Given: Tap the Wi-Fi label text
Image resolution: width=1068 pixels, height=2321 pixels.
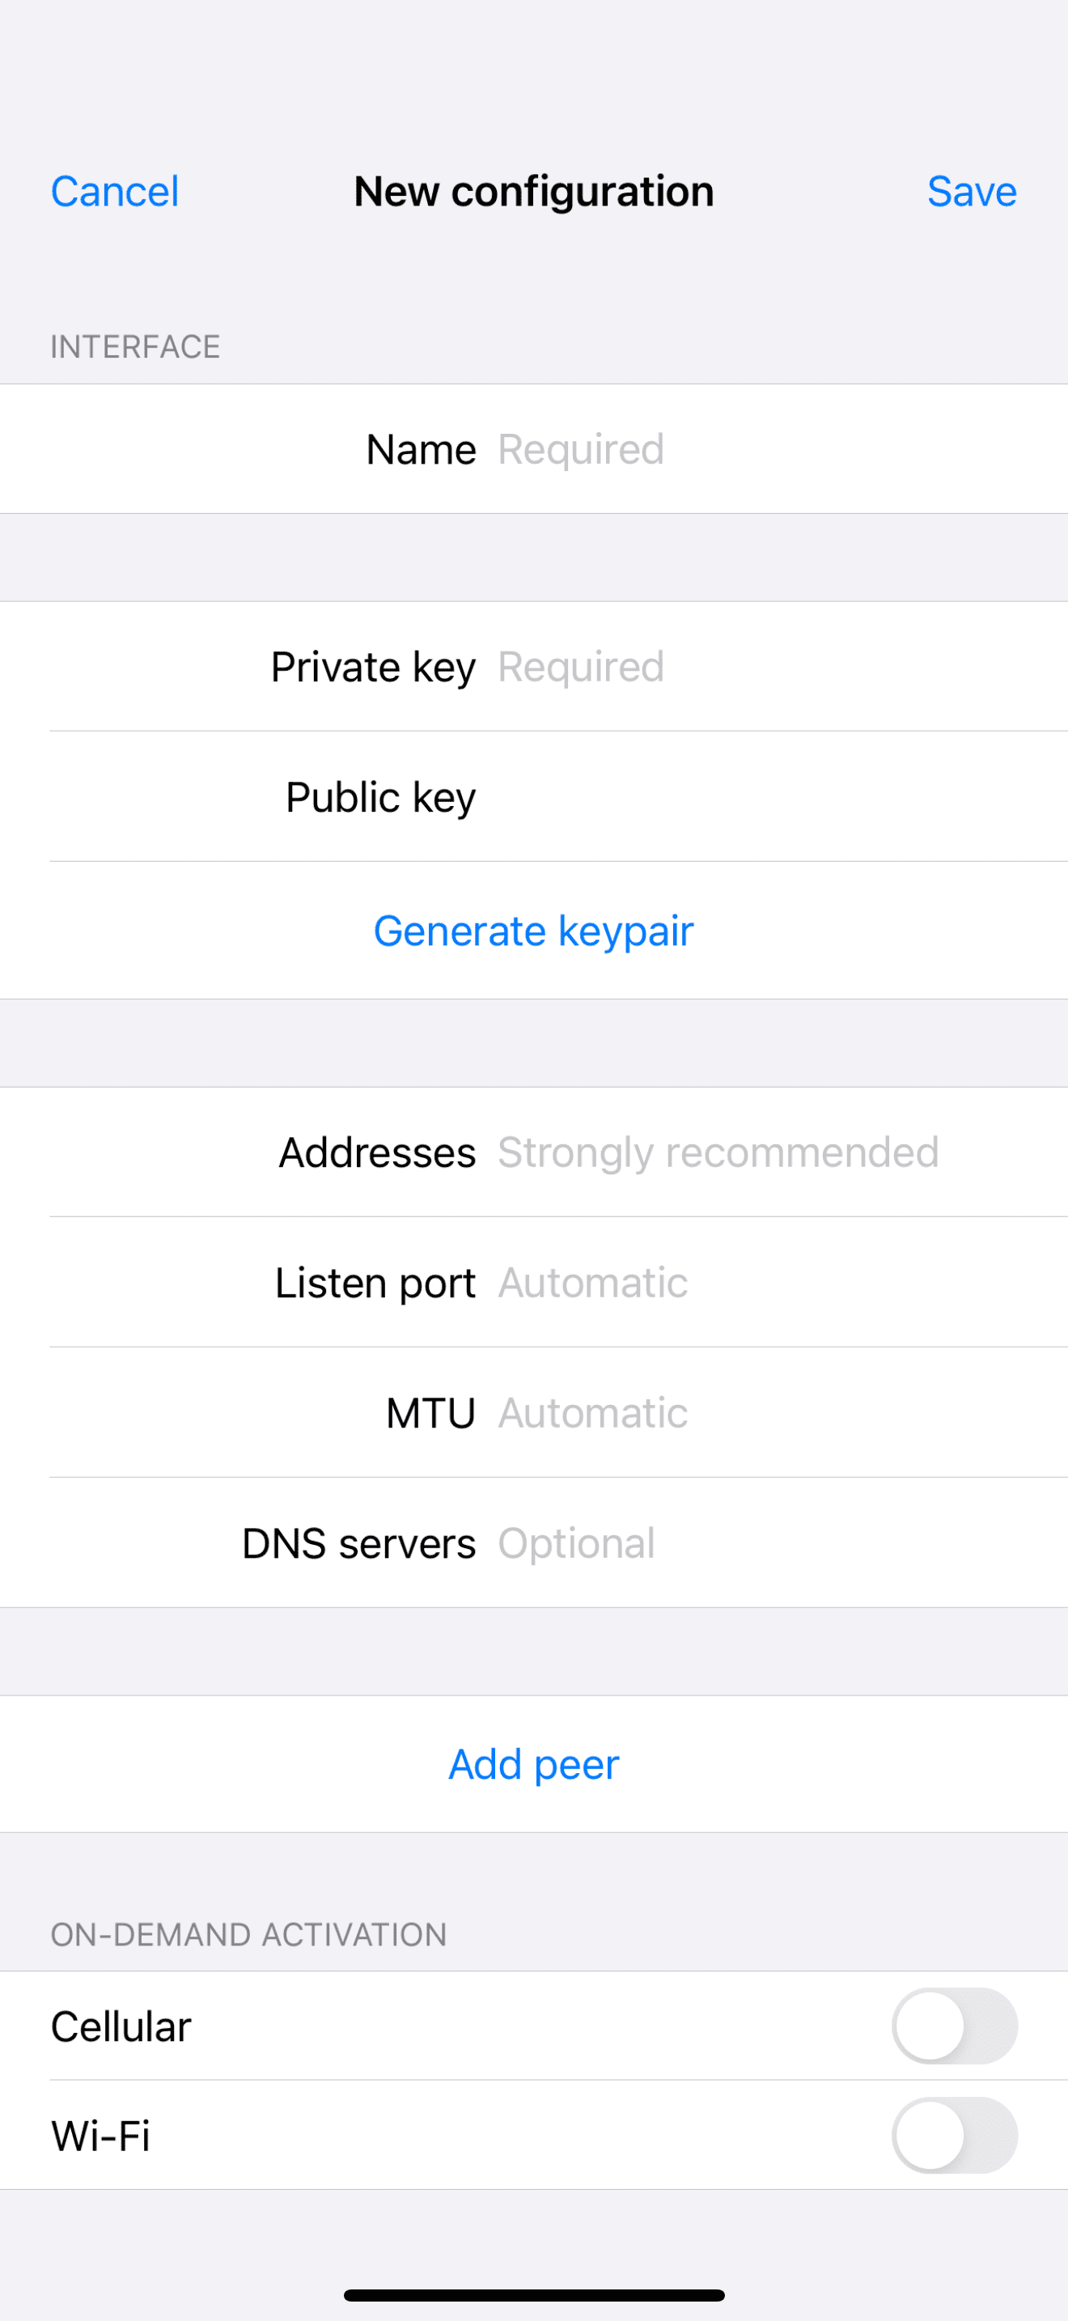Looking at the screenshot, I should [x=100, y=2136].
